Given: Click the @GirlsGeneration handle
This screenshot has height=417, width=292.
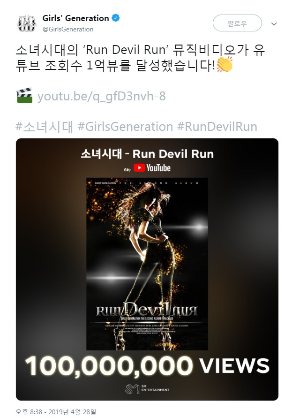Looking at the screenshot, I should tap(68, 29).
